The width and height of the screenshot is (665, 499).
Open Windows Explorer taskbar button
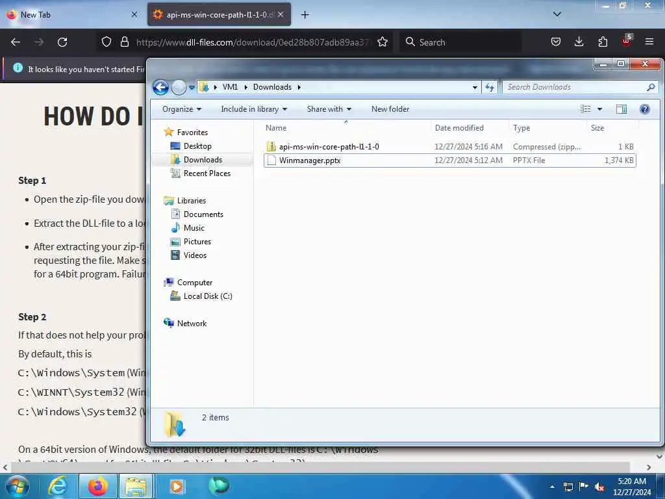coord(135,486)
